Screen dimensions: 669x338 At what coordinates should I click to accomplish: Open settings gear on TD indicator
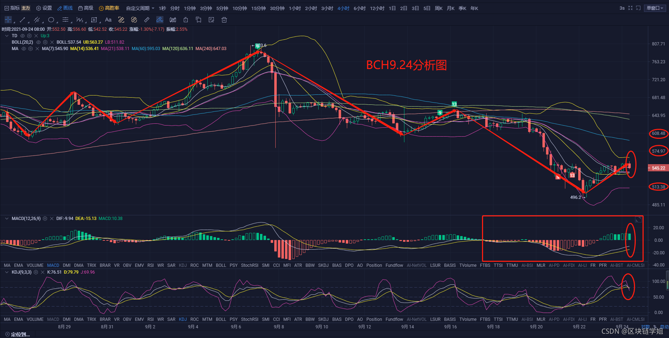coord(29,36)
